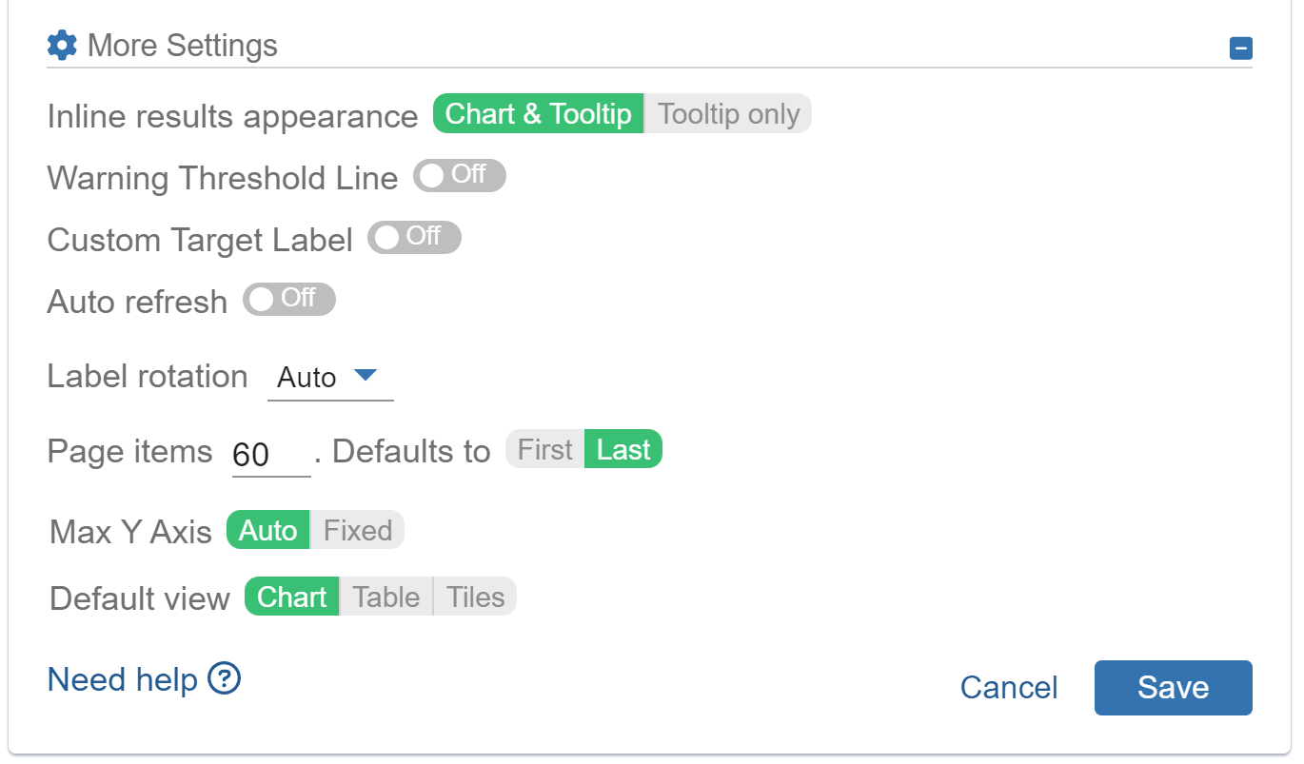Viewport: 1304px width, 764px height.
Task: Click the Chart & Tooltip option
Action: (x=537, y=113)
